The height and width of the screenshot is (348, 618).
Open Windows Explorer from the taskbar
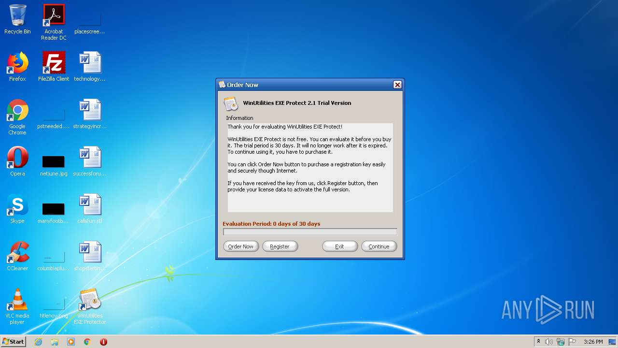coord(55,342)
